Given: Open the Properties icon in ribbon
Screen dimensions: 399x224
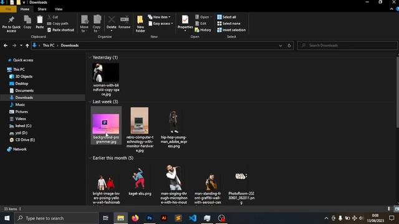Looking at the screenshot, I should pos(185,19).
